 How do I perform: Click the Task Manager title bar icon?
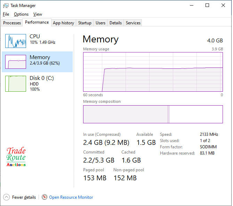[6, 6]
